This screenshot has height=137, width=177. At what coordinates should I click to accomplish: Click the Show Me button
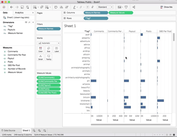tap(166, 7)
